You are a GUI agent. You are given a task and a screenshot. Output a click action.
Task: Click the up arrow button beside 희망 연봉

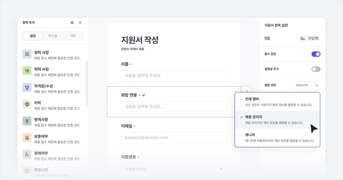click(247, 91)
